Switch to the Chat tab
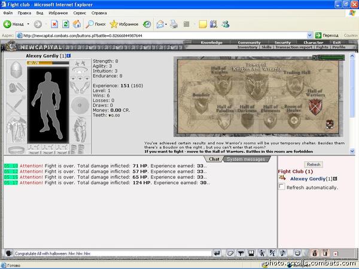The image size is (359, 269). point(214,159)
